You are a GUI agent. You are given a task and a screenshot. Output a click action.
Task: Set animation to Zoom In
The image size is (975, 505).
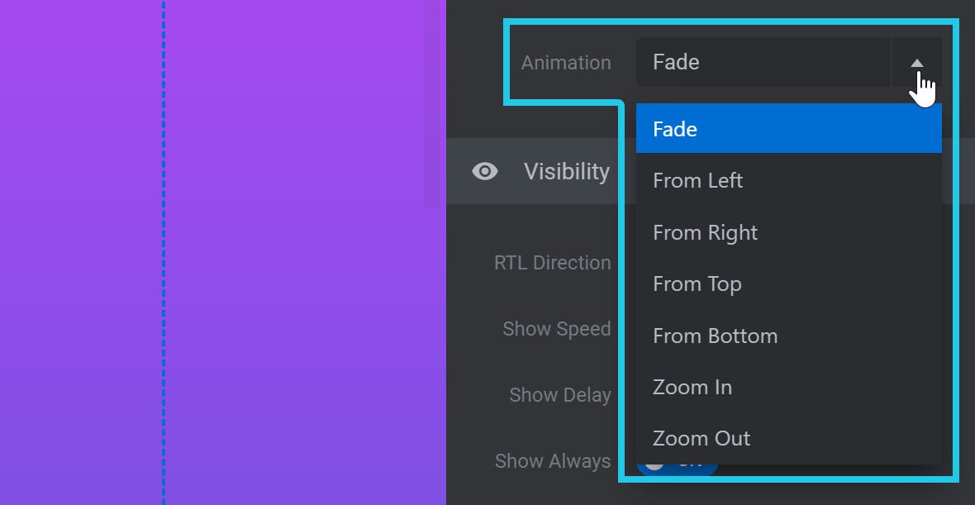pyautogui.click(x=788, y=387)
